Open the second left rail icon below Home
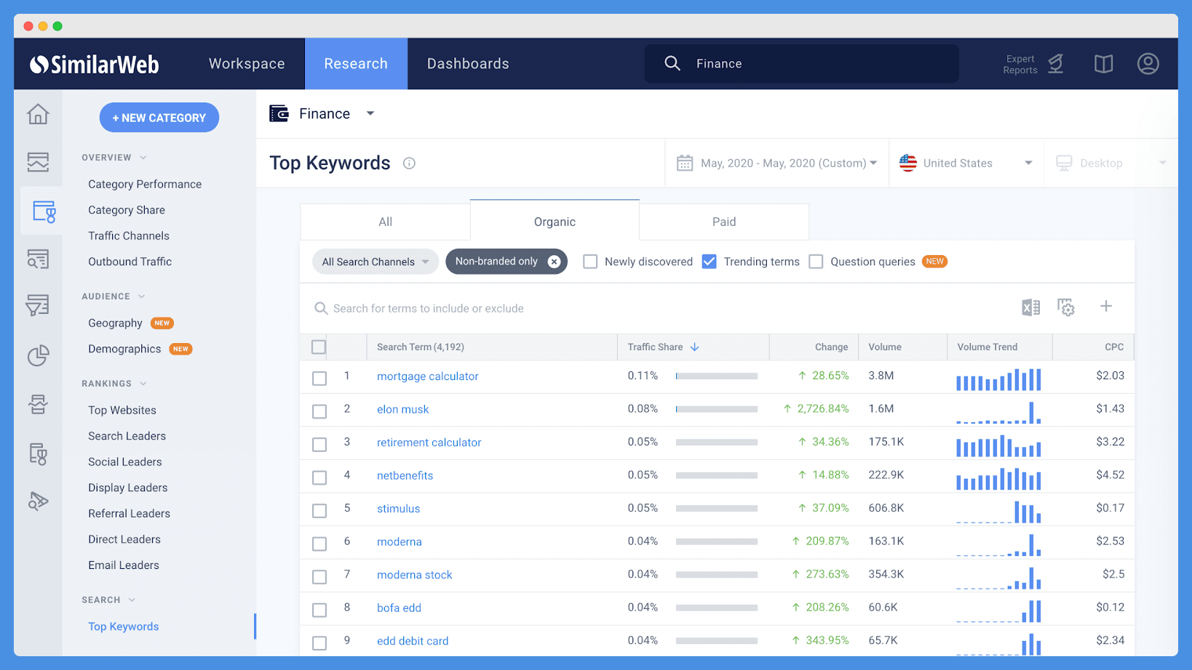The height and width of the screenshot is (670, 1192). 38,161
